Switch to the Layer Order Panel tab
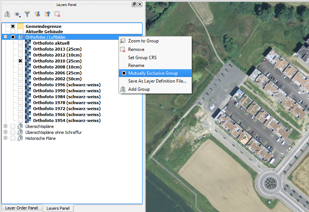This screenshot has height=212, width=309. [x=22, y=208]
